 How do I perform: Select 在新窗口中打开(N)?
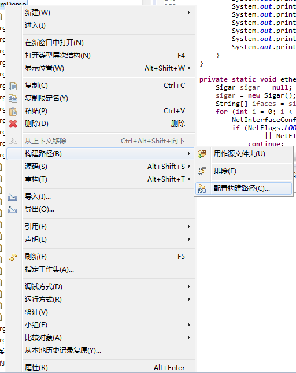[x=102, y=43]
